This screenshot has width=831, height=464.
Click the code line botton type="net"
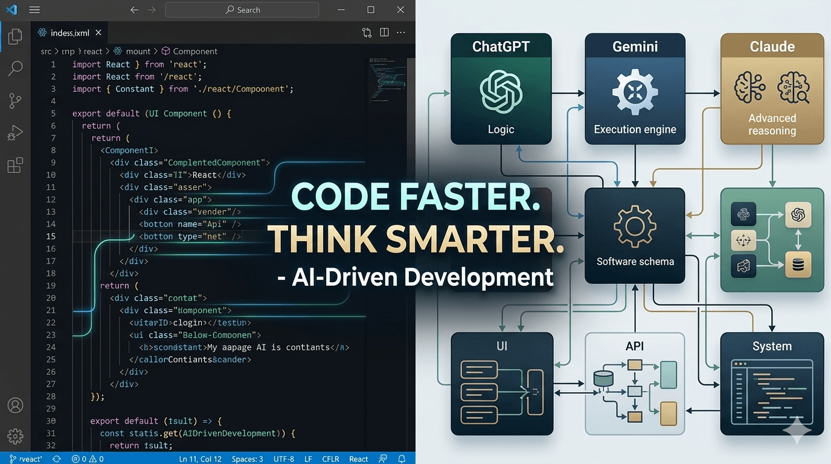(190, 236)
